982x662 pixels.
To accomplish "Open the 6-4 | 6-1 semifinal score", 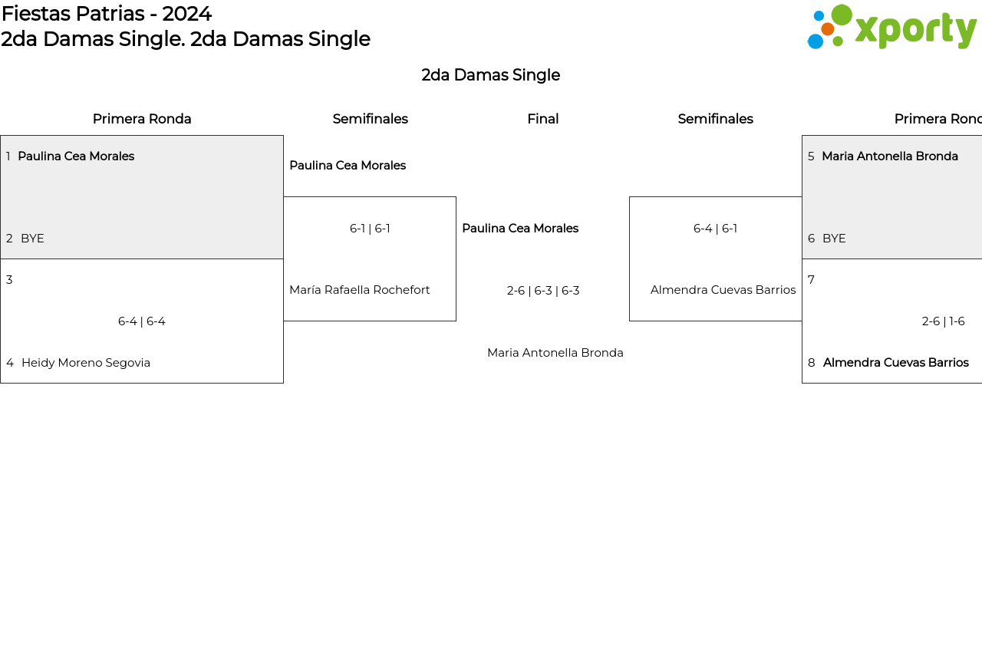I will pos(715,229).
